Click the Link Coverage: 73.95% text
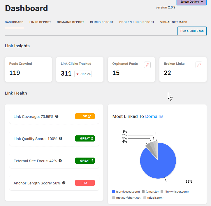This screenshot has width=211, height=206. coord(34,116)
